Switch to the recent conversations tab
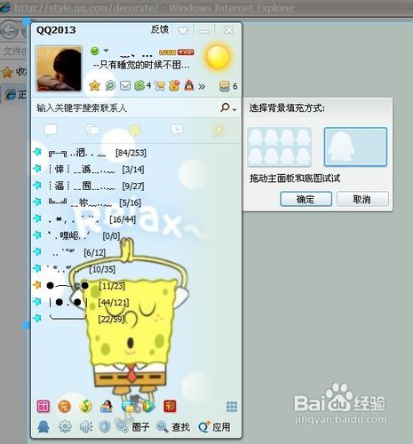This screenshot has width=413, height=444. click(x=177, y=131)
